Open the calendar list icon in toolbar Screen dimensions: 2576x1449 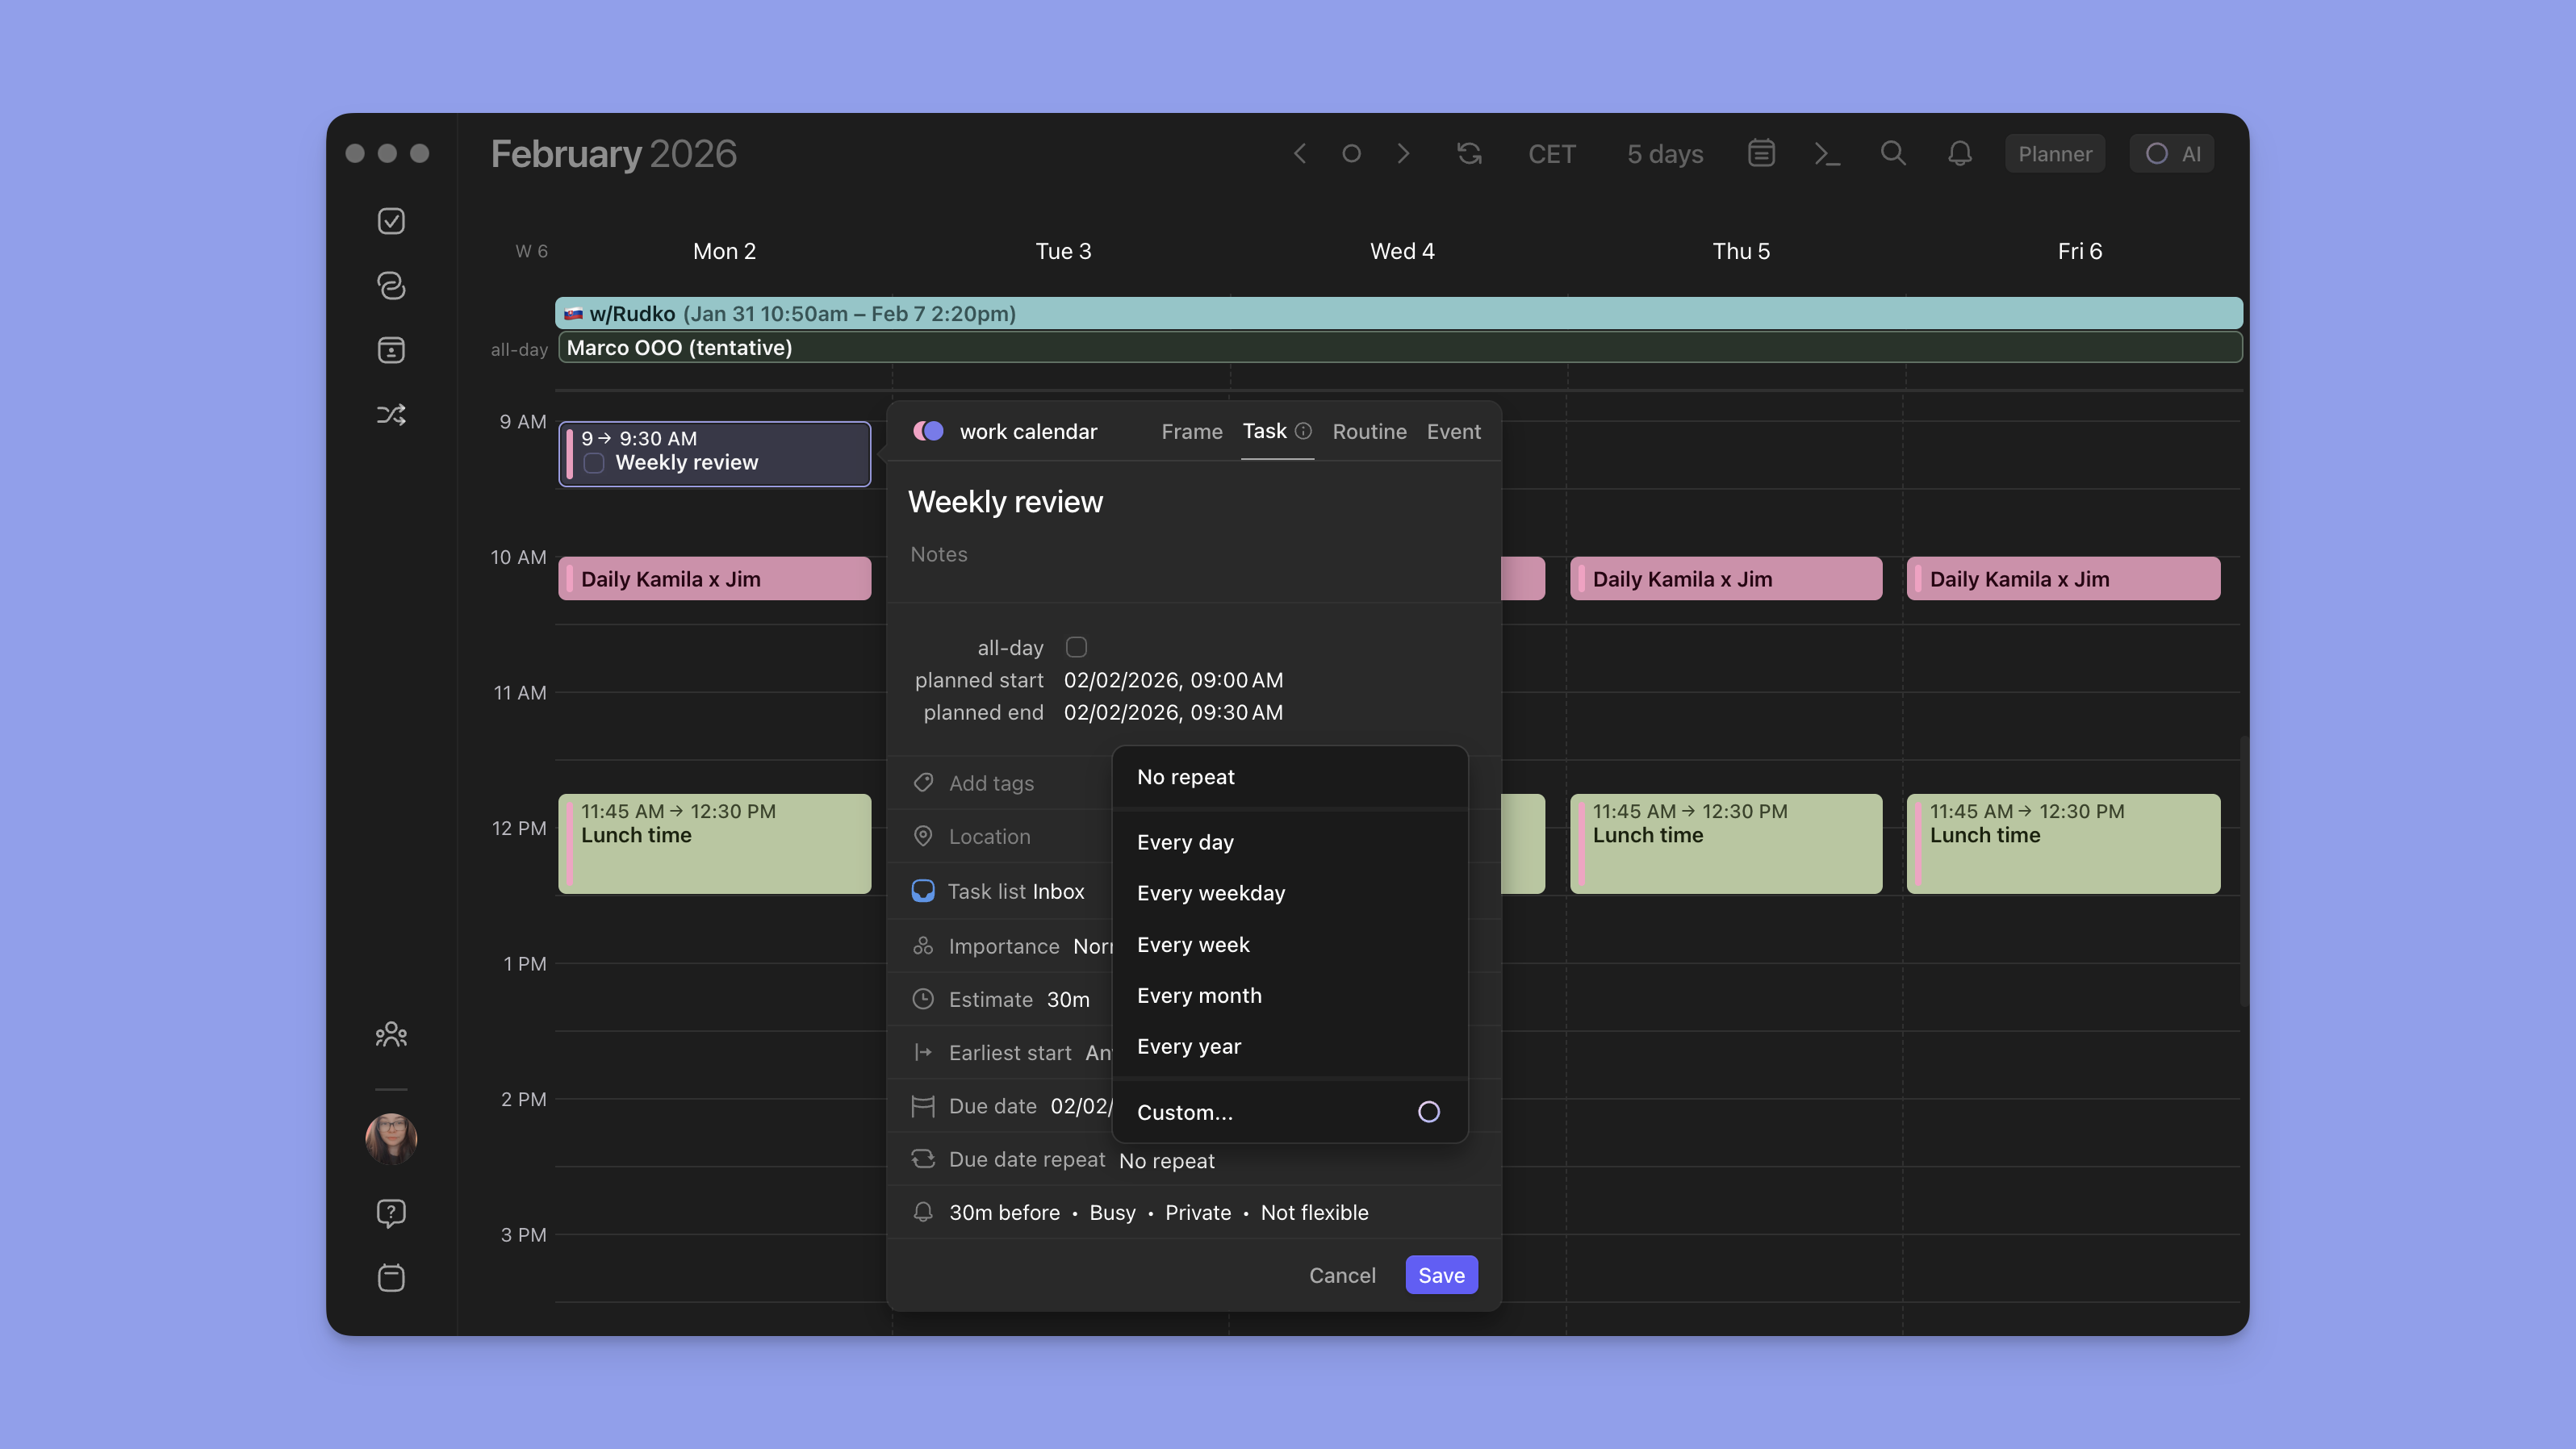click(1761, 153)
